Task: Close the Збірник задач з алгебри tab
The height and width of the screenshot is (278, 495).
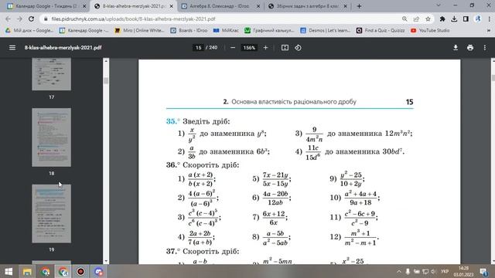Action: click(345, 6)
